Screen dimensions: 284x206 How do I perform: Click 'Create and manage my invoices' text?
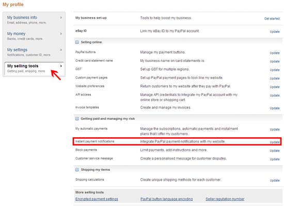tap(165, 107)
